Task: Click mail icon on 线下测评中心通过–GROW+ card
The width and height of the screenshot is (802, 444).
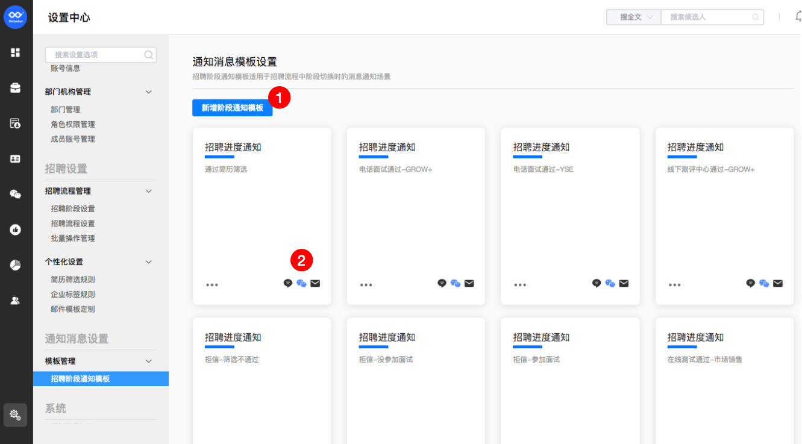Action: click(778, 283)
